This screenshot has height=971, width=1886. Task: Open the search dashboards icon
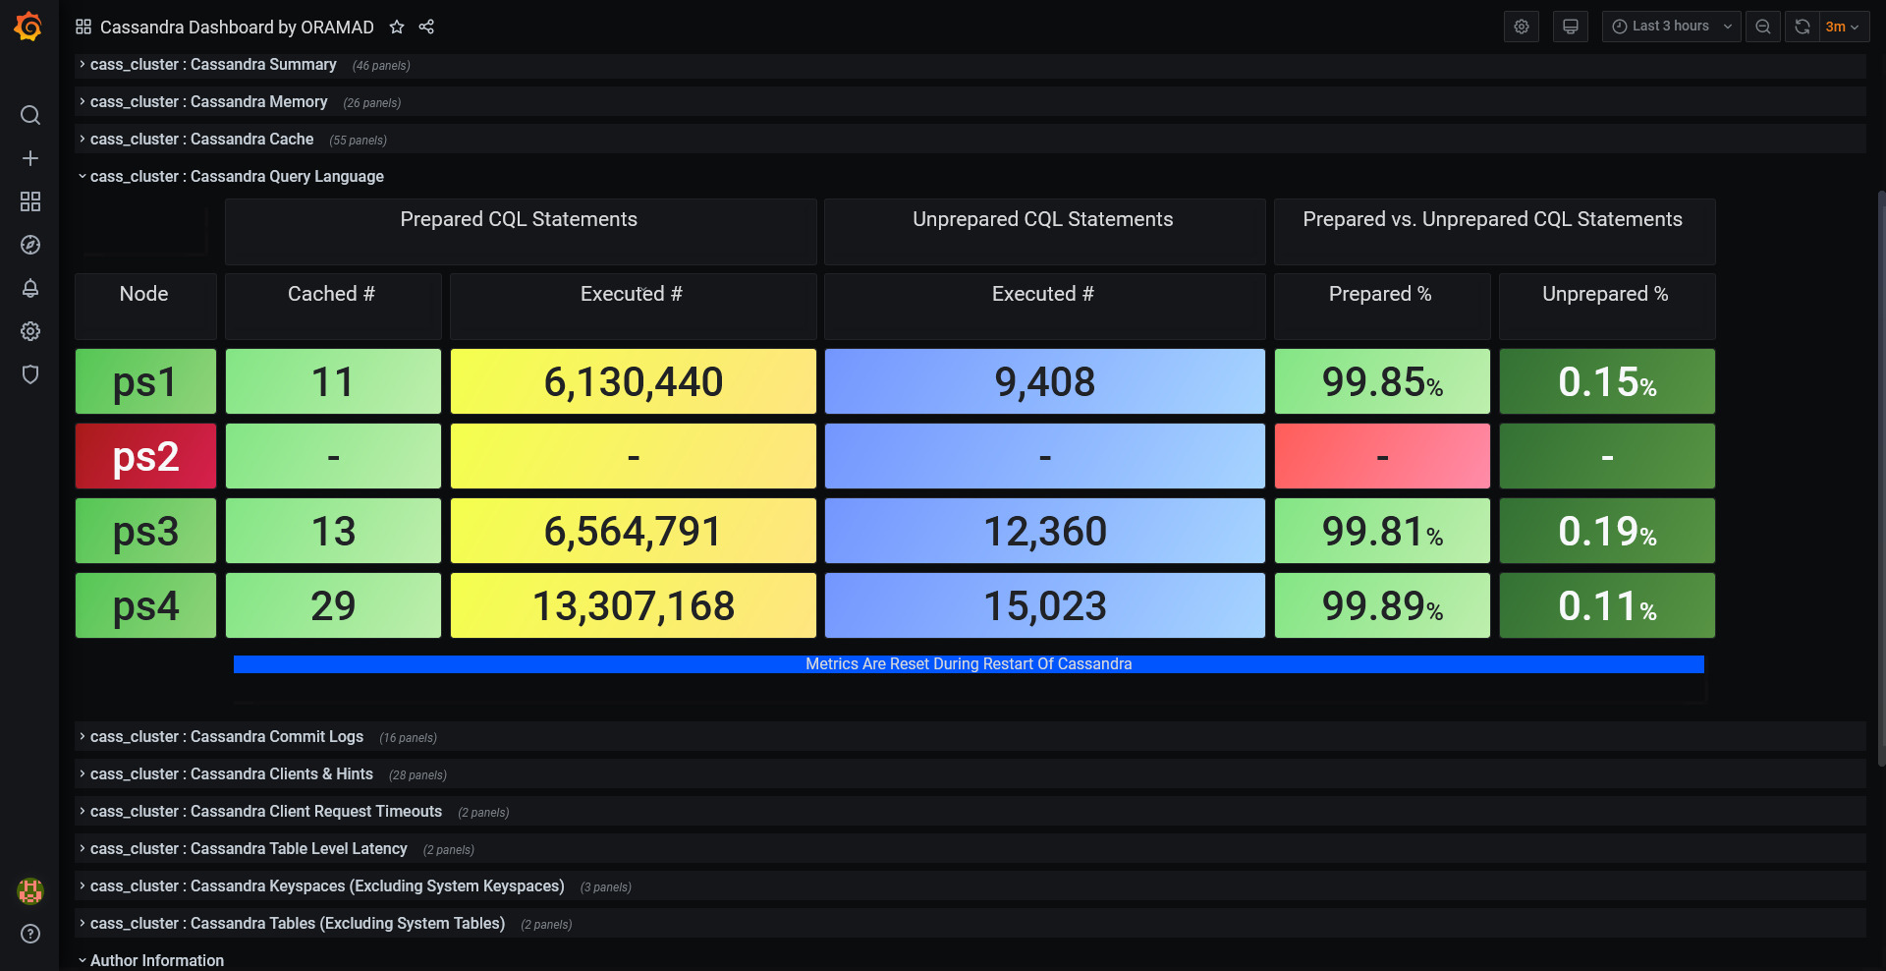click(30, 115)
